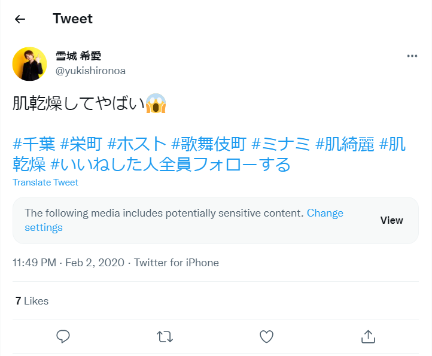432x356 pixels.
Task: Click the reply speech bubble icon
Action: pyautogui.click(x=63, y=336)
